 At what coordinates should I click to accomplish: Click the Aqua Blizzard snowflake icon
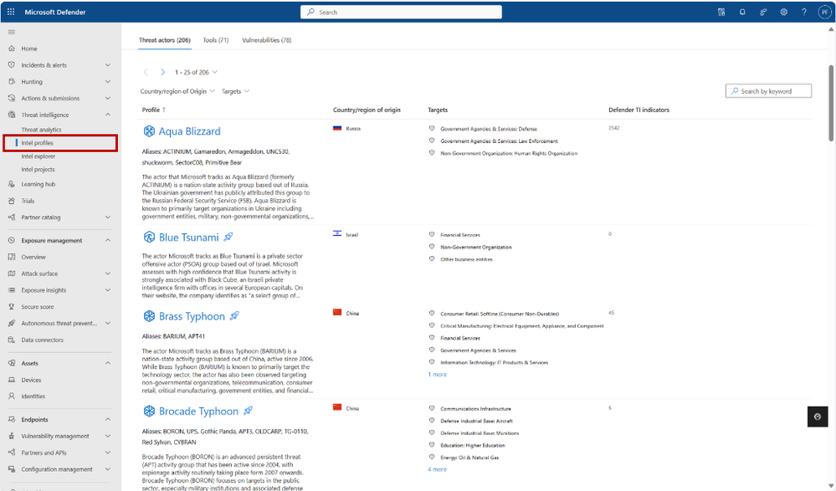pyautogui.click(x=149, y=131)
